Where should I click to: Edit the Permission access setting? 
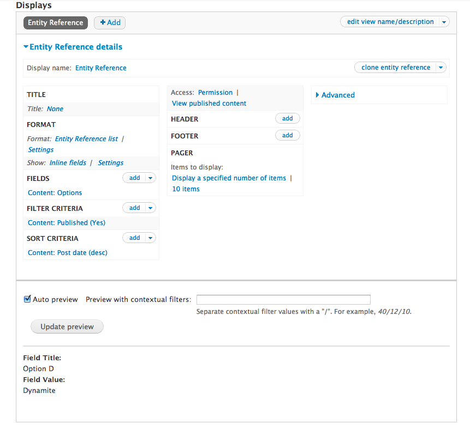click(215, 92)
